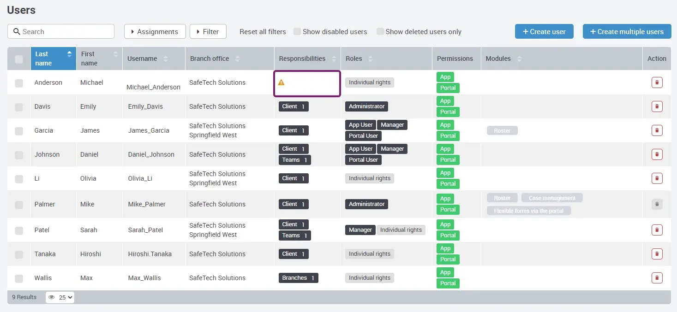677x312 pixels.
Task: Delete the user Michael Anderson
Action: point(657,82)
